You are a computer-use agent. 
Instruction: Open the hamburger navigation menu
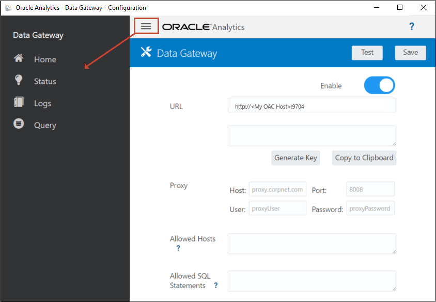(146, 25)
